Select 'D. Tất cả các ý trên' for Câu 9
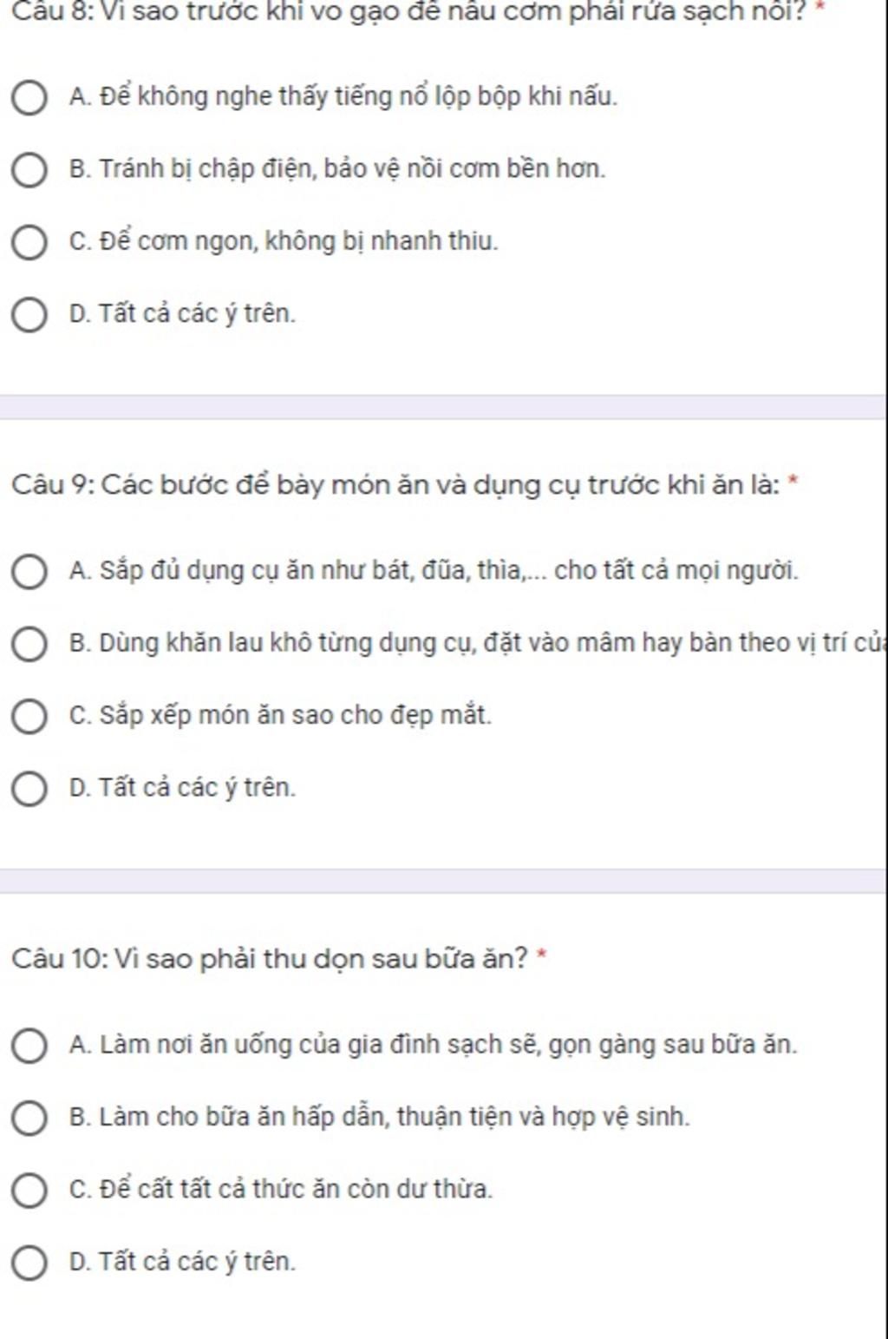The width and height of the screenshot is (888, 1339). click(x=29, y=790)
